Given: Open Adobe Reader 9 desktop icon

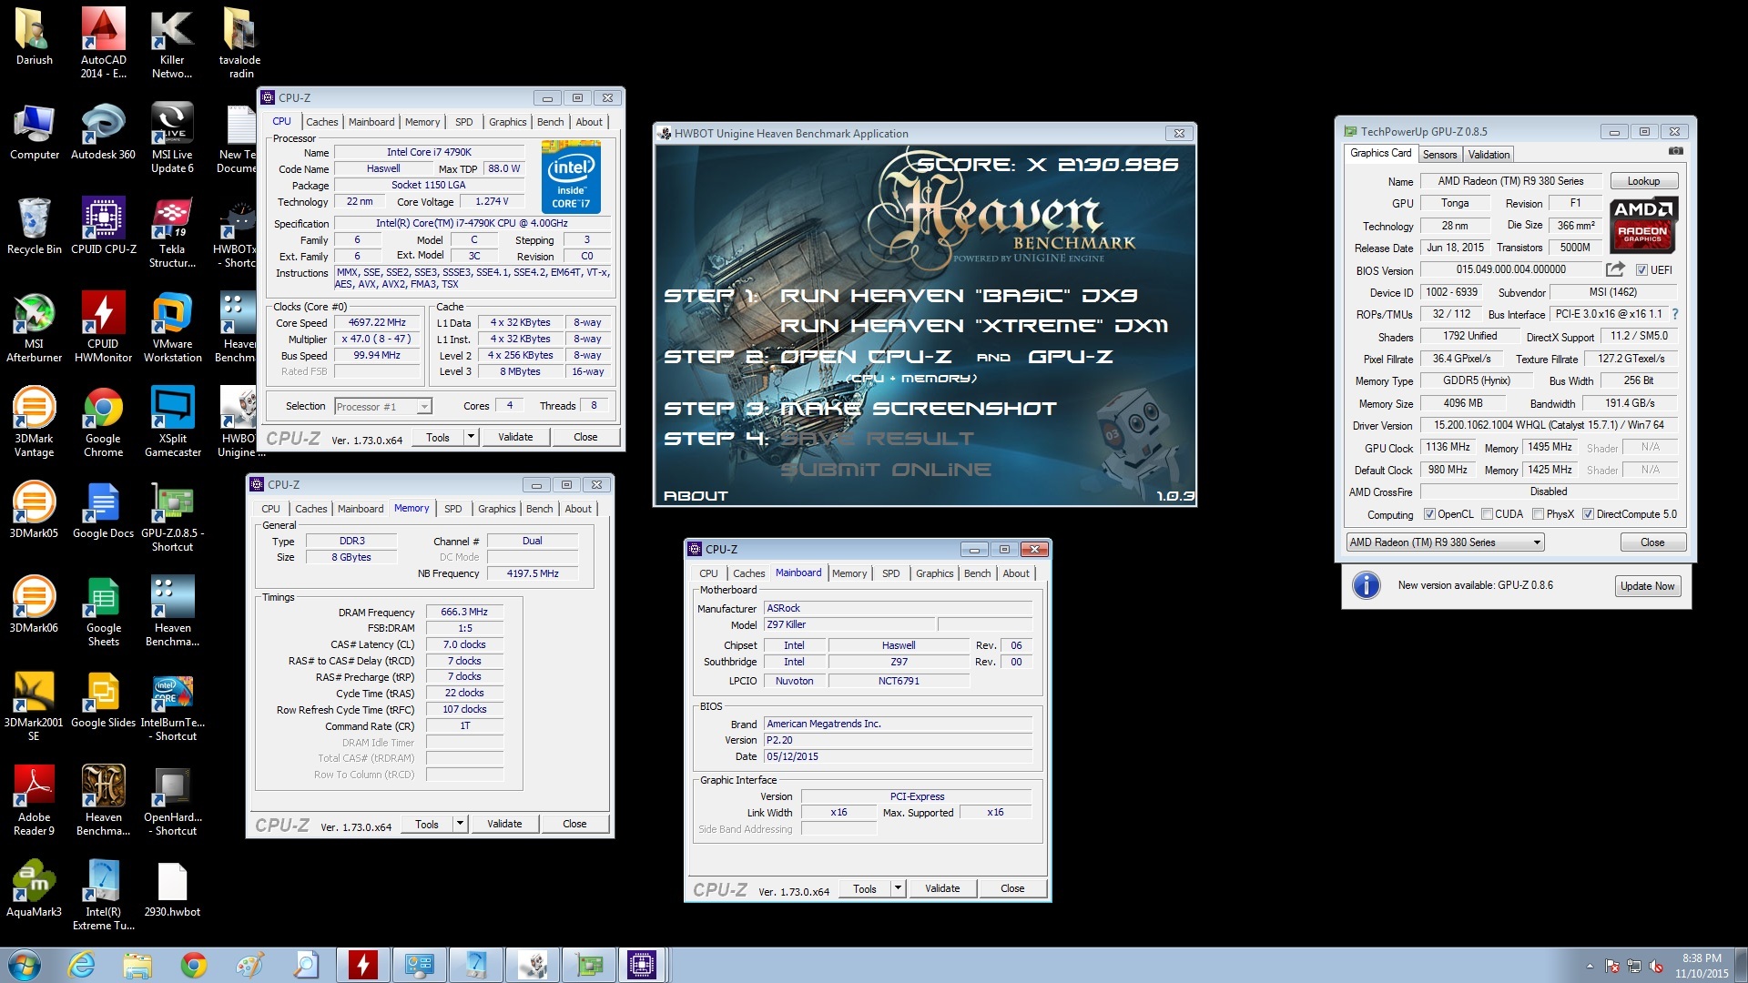Looking at the screenshot, I should pos(35,799).
